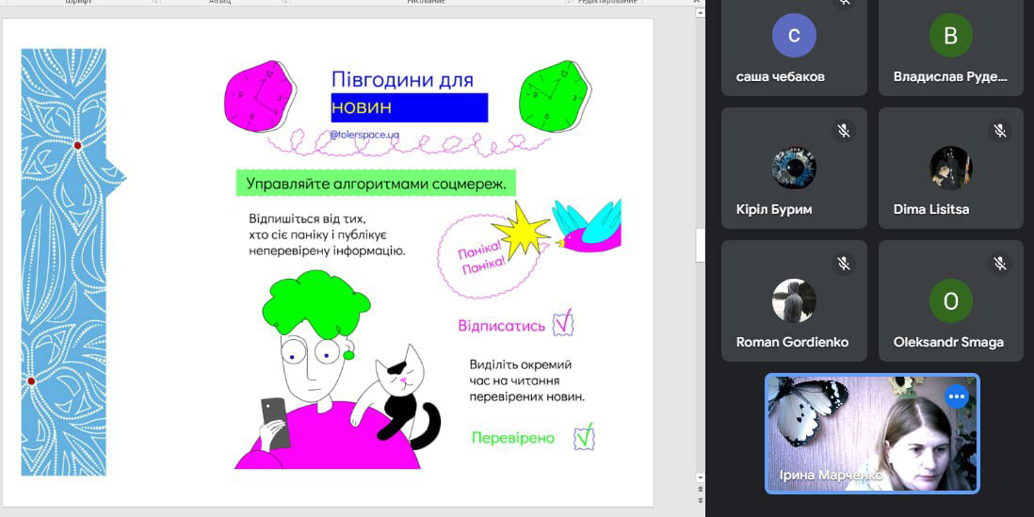1034x517 pixels.
Task: Click the muted microphone icon on Кіріл Бурим's tile
Action: click(x=844, y=131)
